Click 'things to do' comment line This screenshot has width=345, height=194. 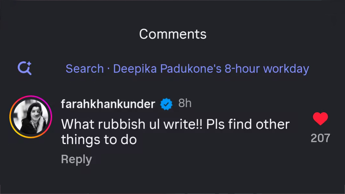point(99,140)
